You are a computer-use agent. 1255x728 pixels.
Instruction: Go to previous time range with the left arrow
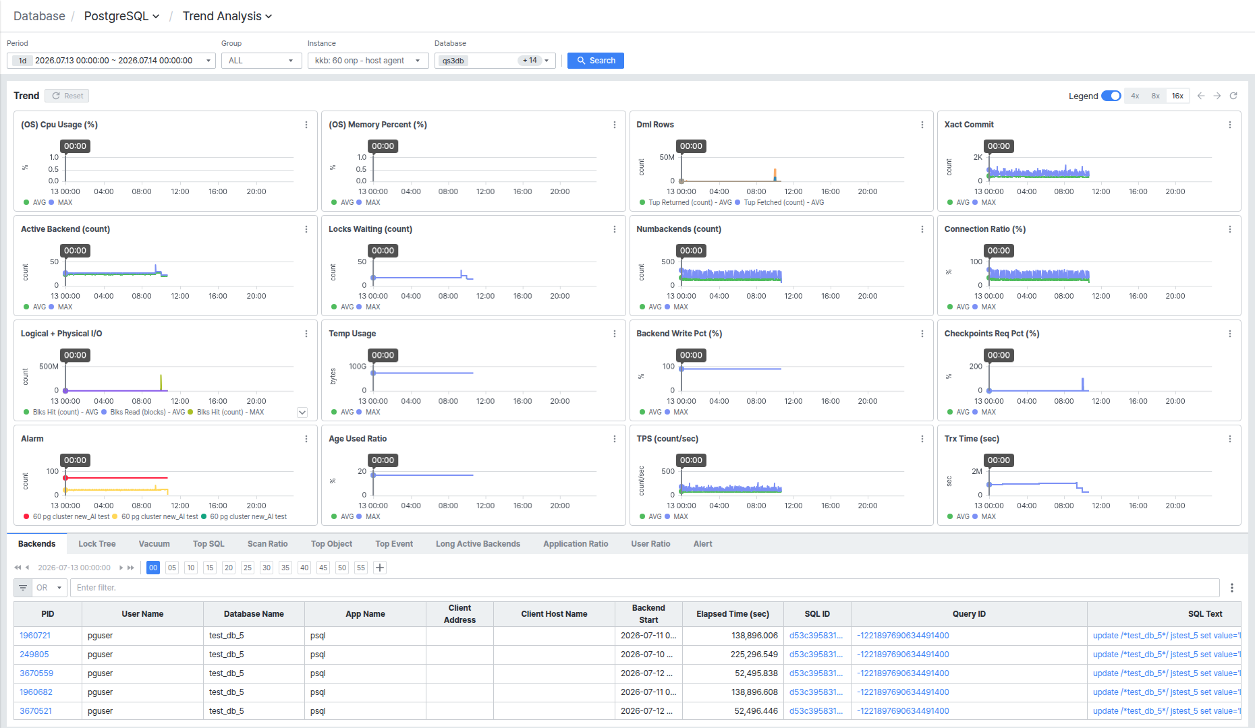tap(1201, 96)
